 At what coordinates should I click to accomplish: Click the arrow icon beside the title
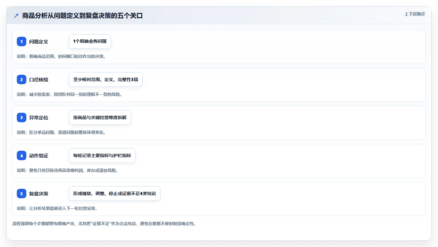(16, 16)
